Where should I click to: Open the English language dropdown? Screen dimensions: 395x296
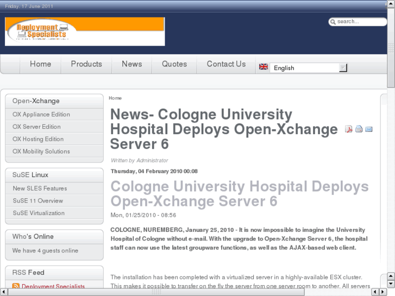[x=309, y=68]
